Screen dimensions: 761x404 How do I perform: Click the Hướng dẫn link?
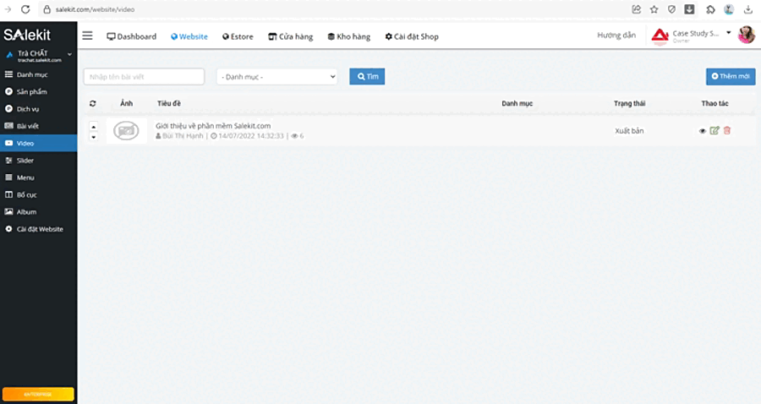pyautogui.click(x=616, y=35)
